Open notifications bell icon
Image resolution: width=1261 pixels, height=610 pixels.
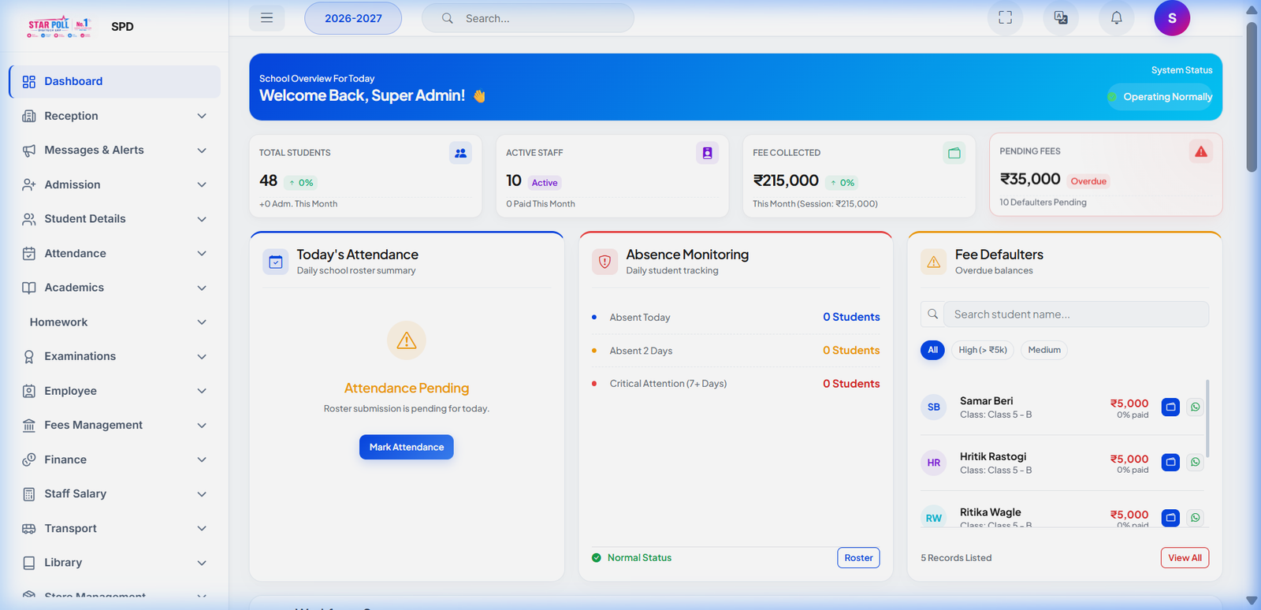point(1117,18)
